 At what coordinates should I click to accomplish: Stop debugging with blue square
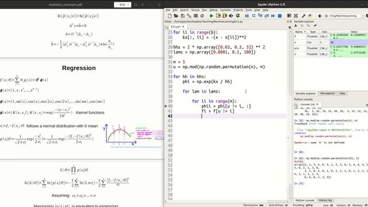279,16
